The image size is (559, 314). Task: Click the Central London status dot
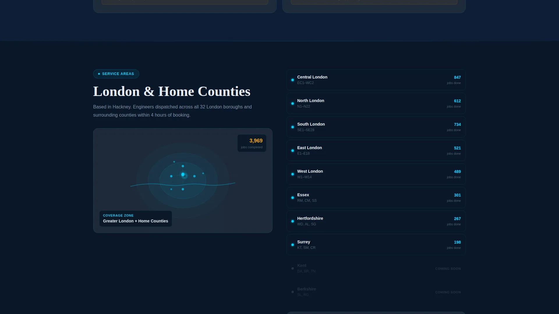tap(293, 80)
